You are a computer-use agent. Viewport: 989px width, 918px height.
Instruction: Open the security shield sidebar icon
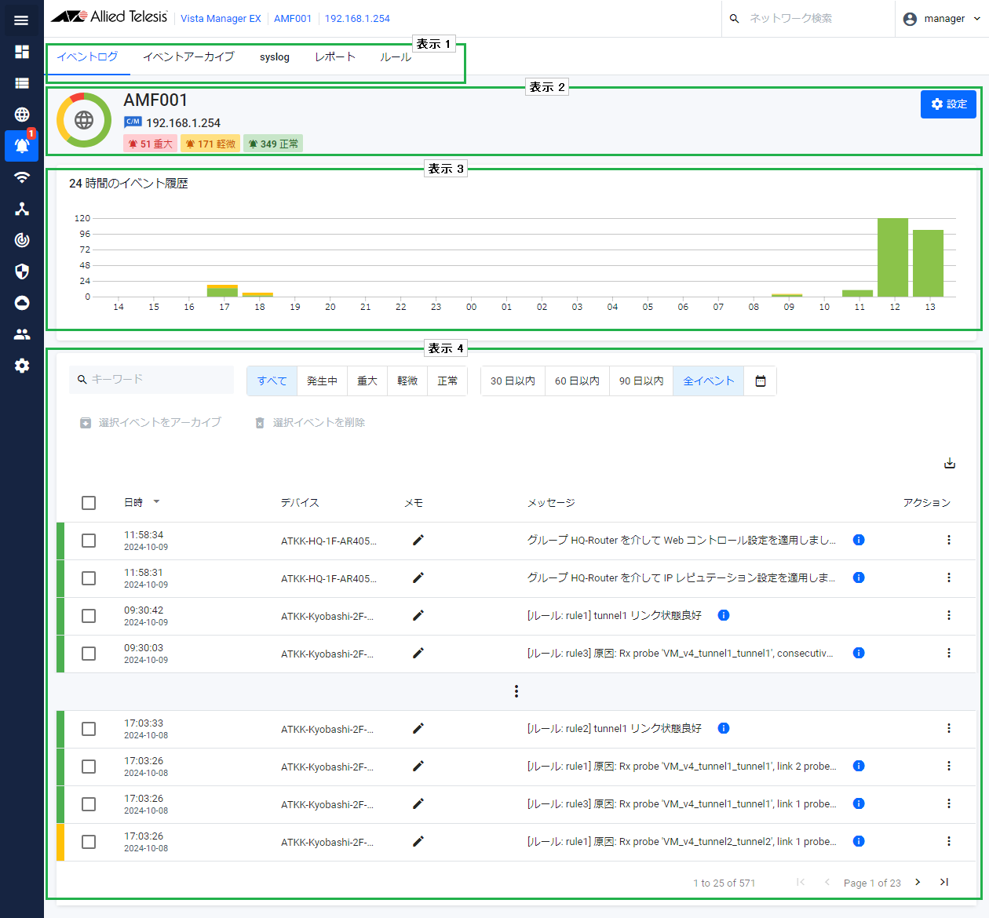point(22,271)
